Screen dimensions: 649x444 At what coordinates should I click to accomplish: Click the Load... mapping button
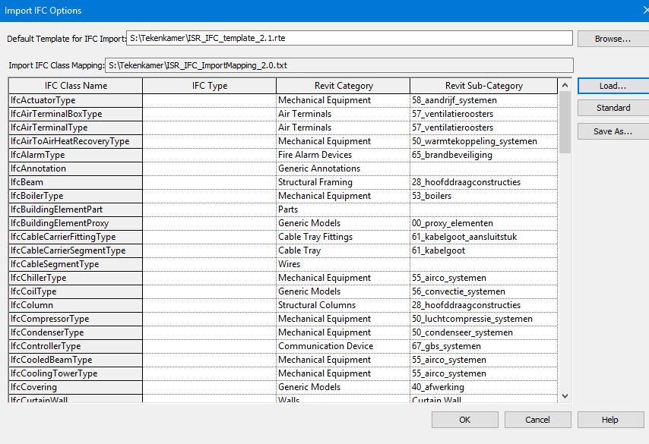tap(613, 86)
